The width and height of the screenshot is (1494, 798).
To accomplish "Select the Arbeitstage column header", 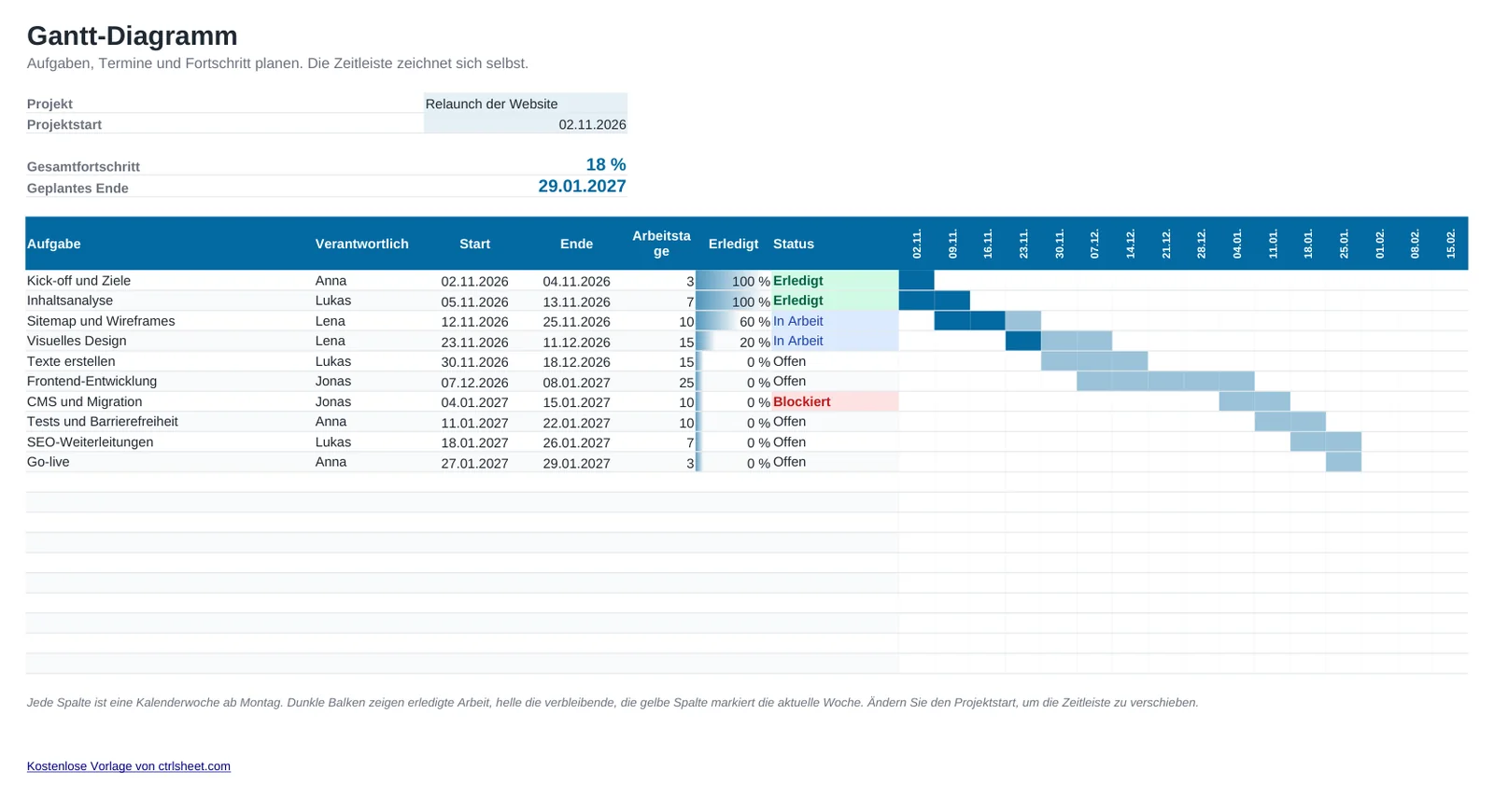I will click(x=661, y=244).
